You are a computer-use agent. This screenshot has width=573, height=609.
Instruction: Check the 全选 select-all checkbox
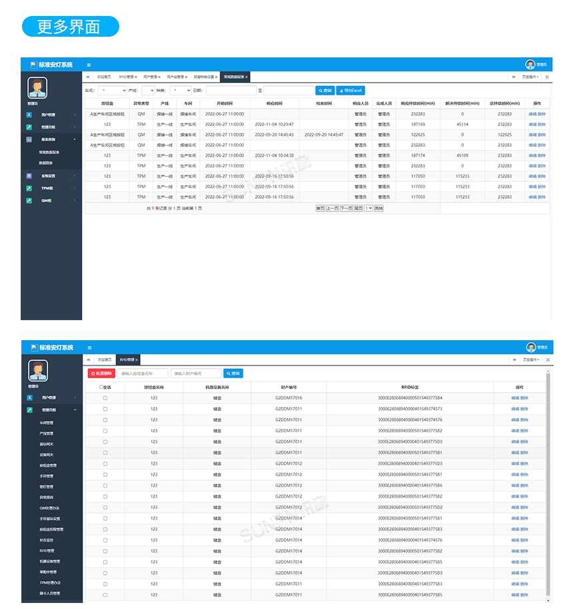click(x=101, y=387)
